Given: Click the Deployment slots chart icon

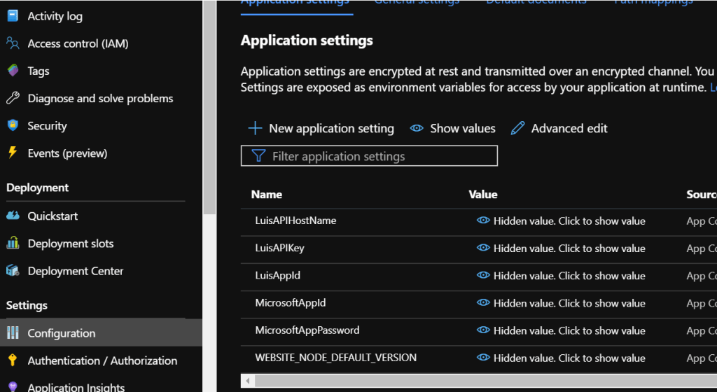Looking at the screenshot, I should 13,243.
